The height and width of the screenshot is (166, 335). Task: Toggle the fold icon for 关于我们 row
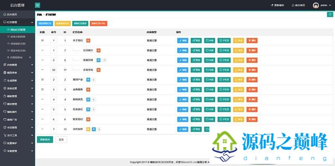[42, 40]
